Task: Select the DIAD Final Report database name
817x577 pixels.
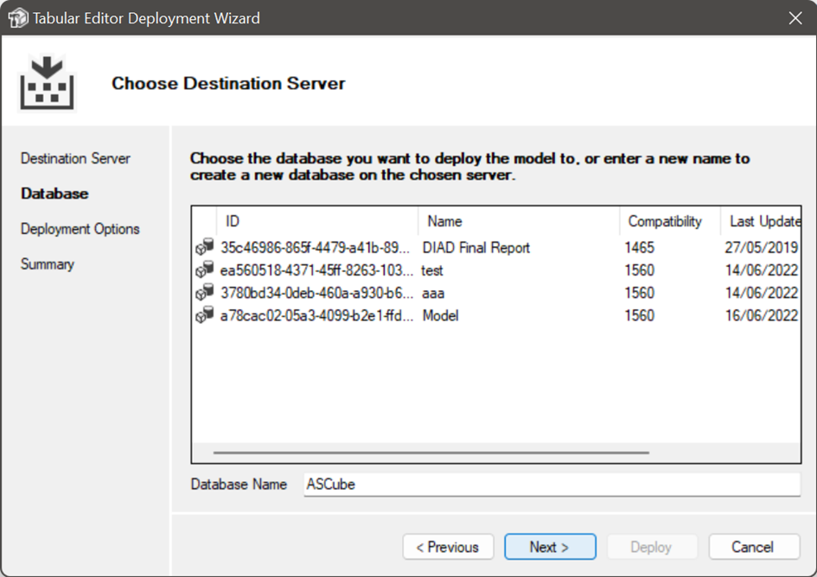Action: tap(476, 248)
